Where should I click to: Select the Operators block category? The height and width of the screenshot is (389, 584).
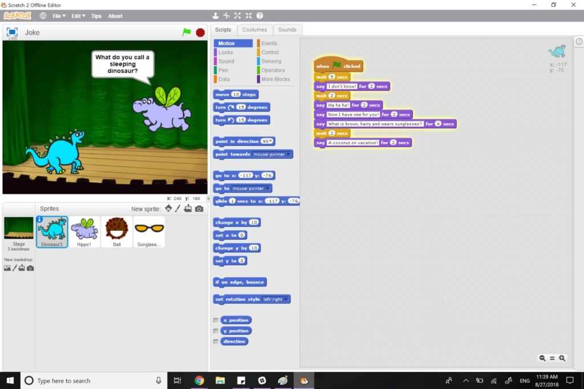273,70
